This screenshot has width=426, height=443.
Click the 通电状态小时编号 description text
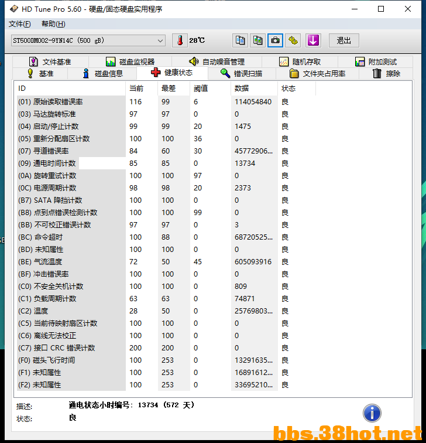(132, 405)
